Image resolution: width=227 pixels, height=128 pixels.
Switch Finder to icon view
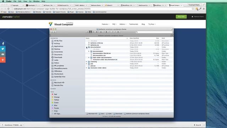point(87,32)
